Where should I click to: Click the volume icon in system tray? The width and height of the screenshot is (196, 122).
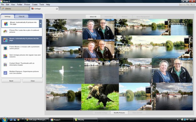point(187,119)
